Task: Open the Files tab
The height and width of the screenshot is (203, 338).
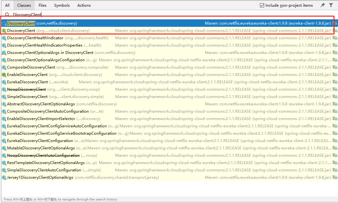Action: point(42,5)
